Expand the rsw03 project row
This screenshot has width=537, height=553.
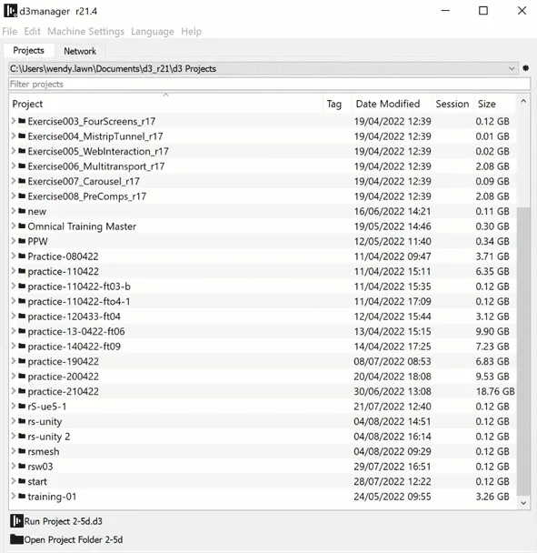pyautogui.click(x=14, y=467)
